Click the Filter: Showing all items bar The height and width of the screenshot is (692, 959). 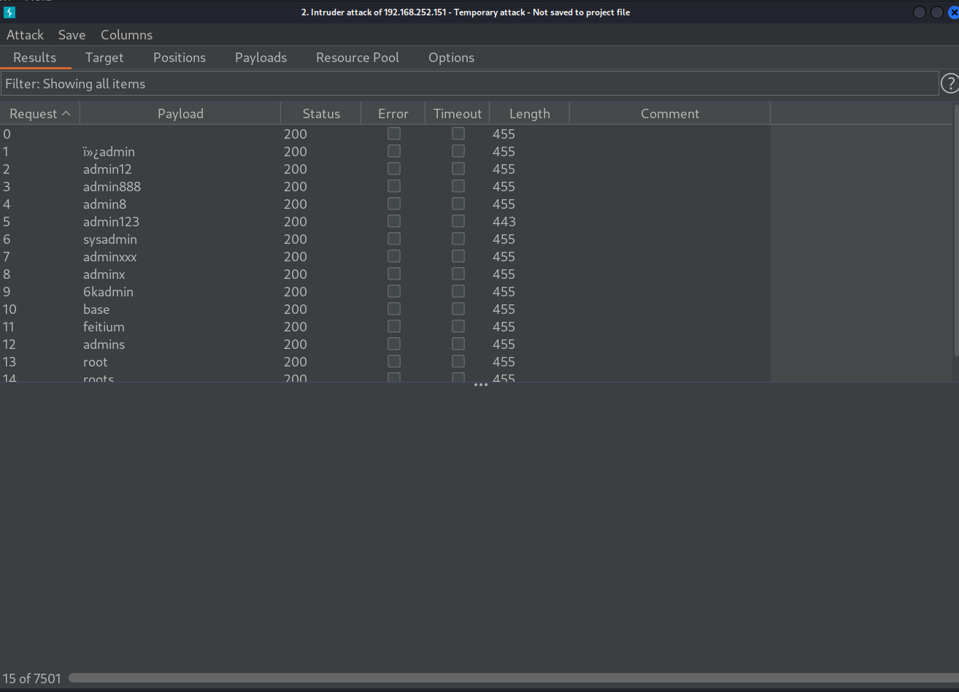click(x=469, y=84)
